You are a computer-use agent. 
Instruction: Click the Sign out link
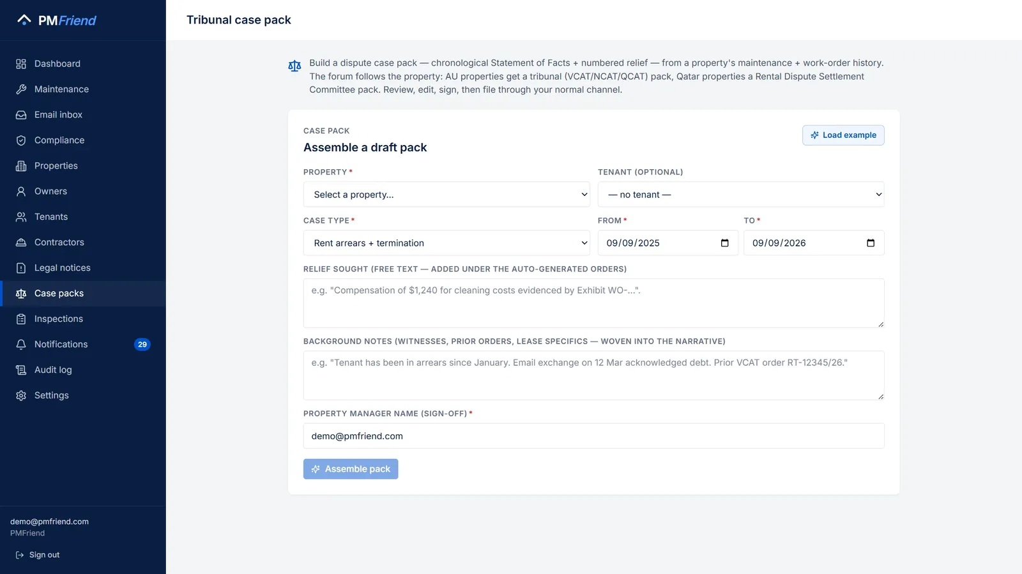pos(38,555)
